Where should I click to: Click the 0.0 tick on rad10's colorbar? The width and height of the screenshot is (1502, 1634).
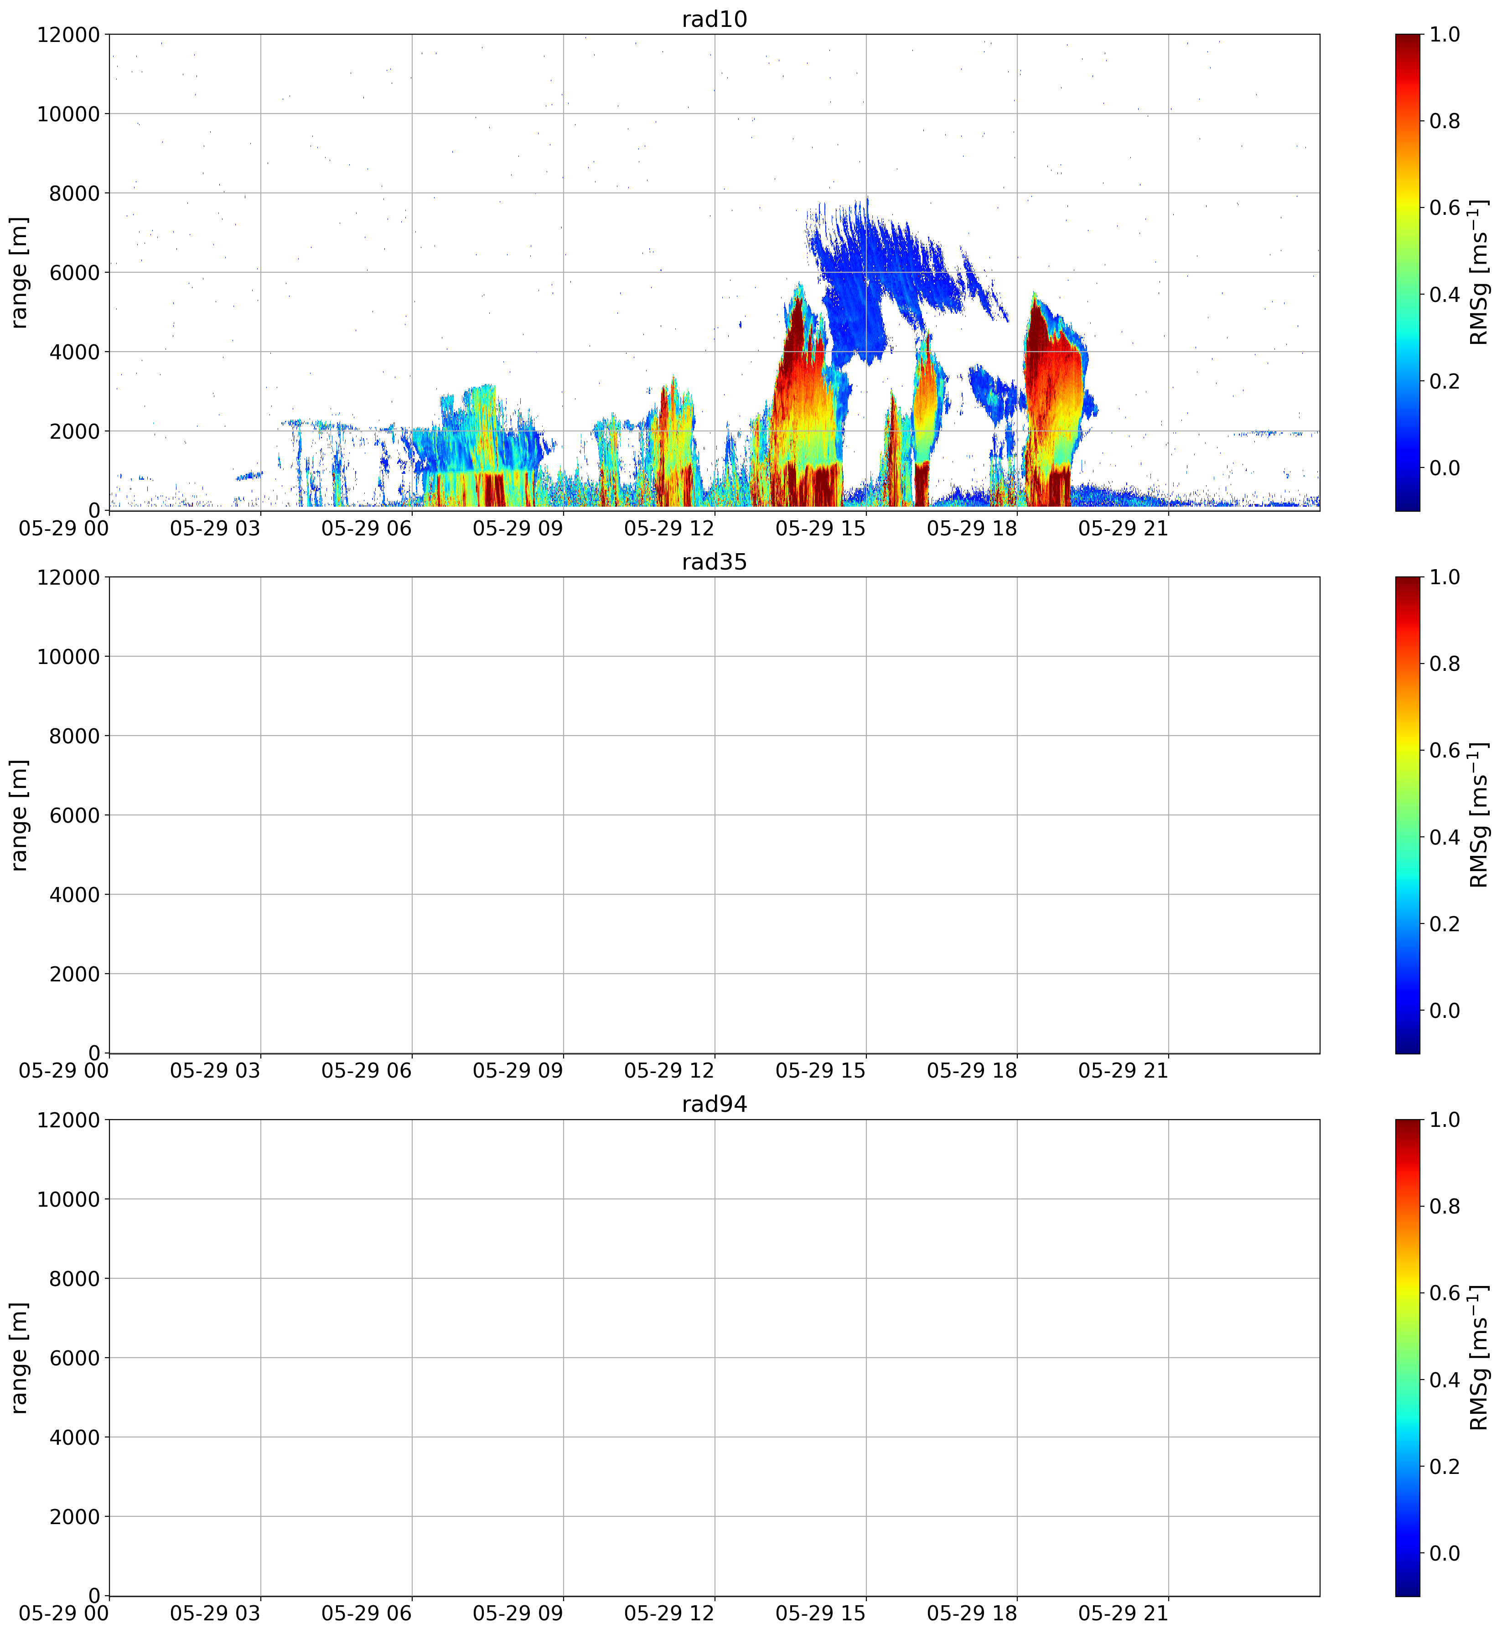[1444, 467]
